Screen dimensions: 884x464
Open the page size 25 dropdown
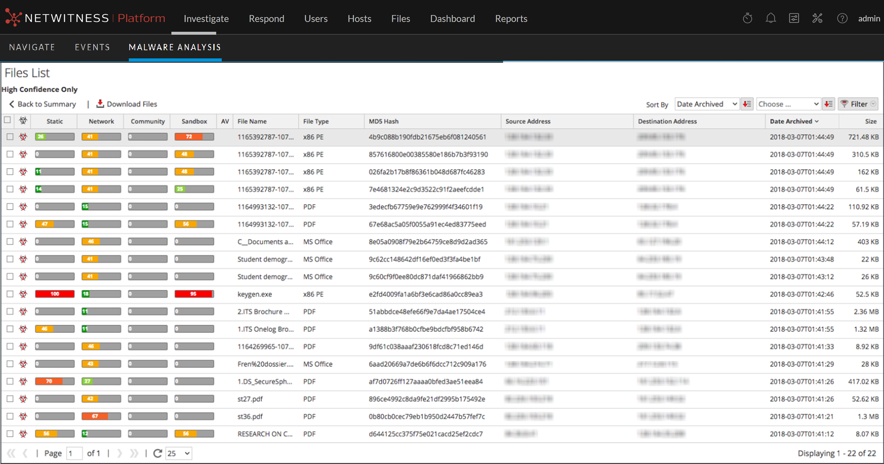tap(178, 453)
